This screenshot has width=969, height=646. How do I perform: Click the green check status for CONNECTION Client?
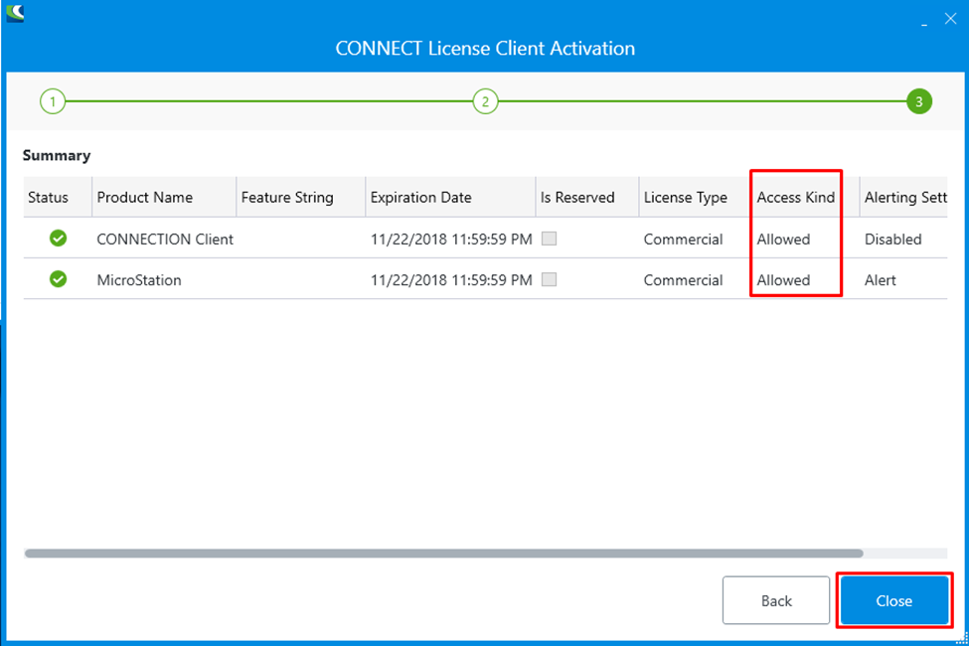pyautogui.click(x=58, y=238)
